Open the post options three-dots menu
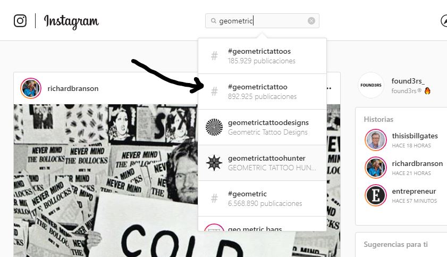This screenshot has height=257, width=447. pos(328,88)
